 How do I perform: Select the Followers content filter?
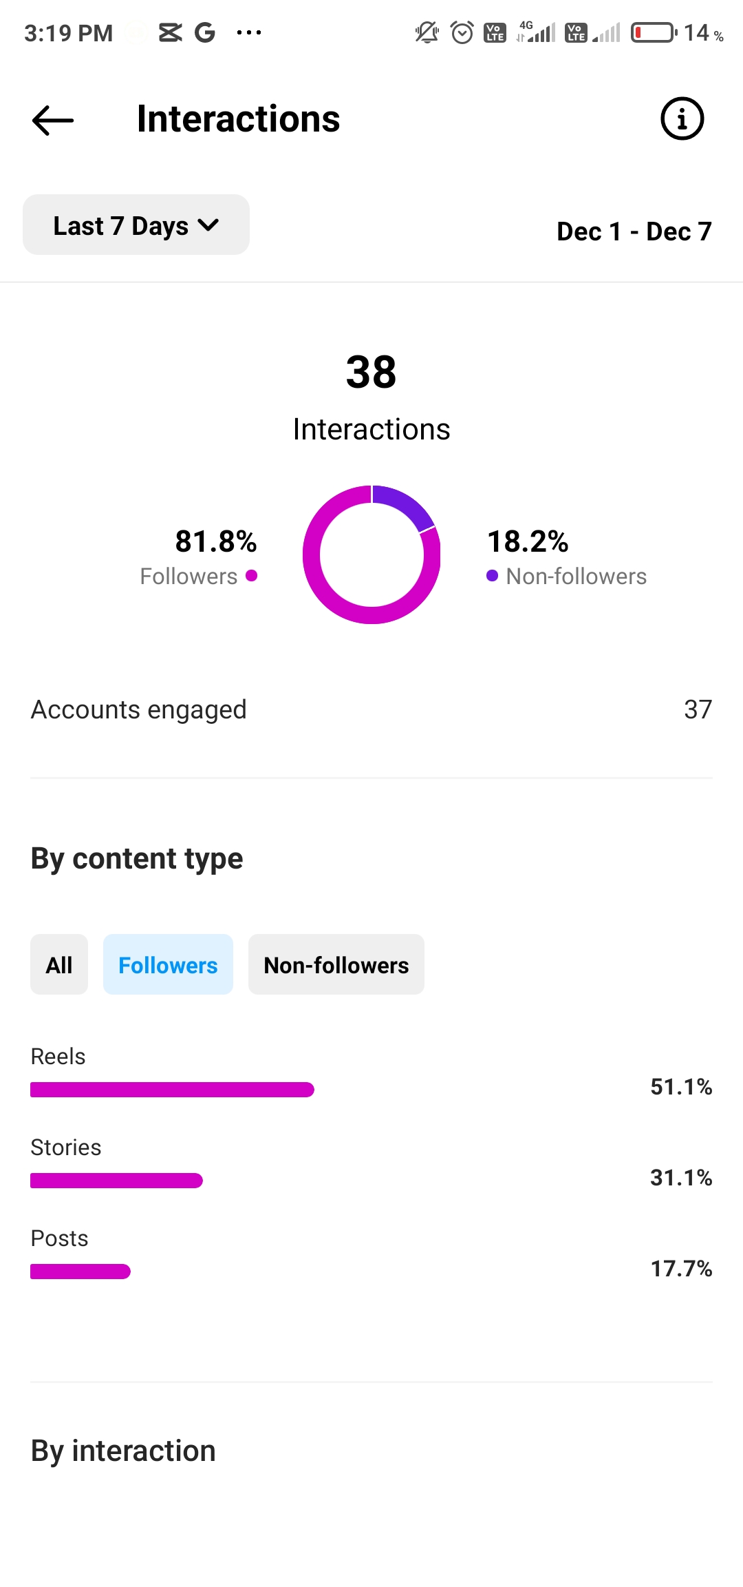tap(168, 964)
